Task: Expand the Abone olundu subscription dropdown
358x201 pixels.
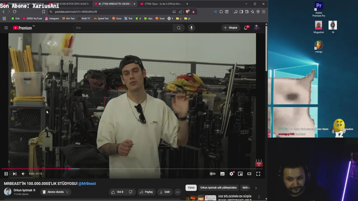Action: (x=55, y=192)
